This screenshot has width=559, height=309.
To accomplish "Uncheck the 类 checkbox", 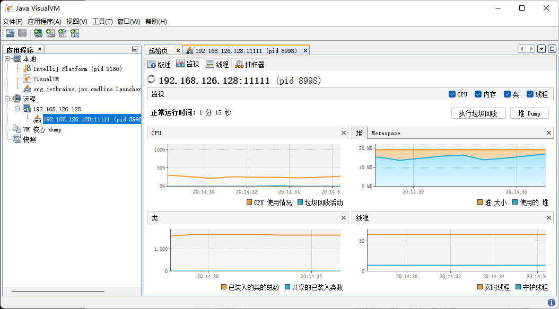I will (508, 94).
